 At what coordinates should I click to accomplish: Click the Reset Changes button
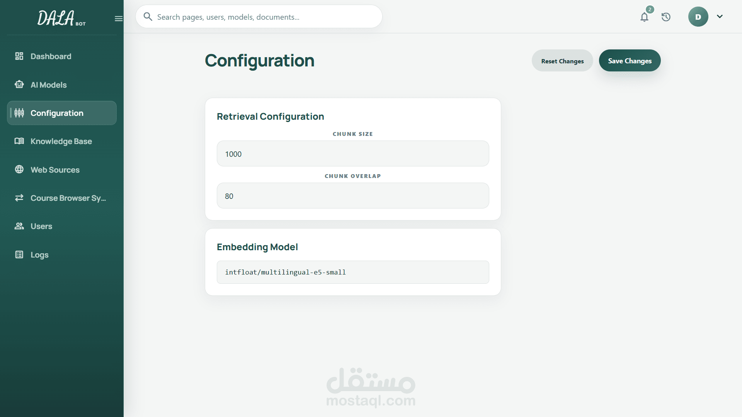[x=562, y=61]
